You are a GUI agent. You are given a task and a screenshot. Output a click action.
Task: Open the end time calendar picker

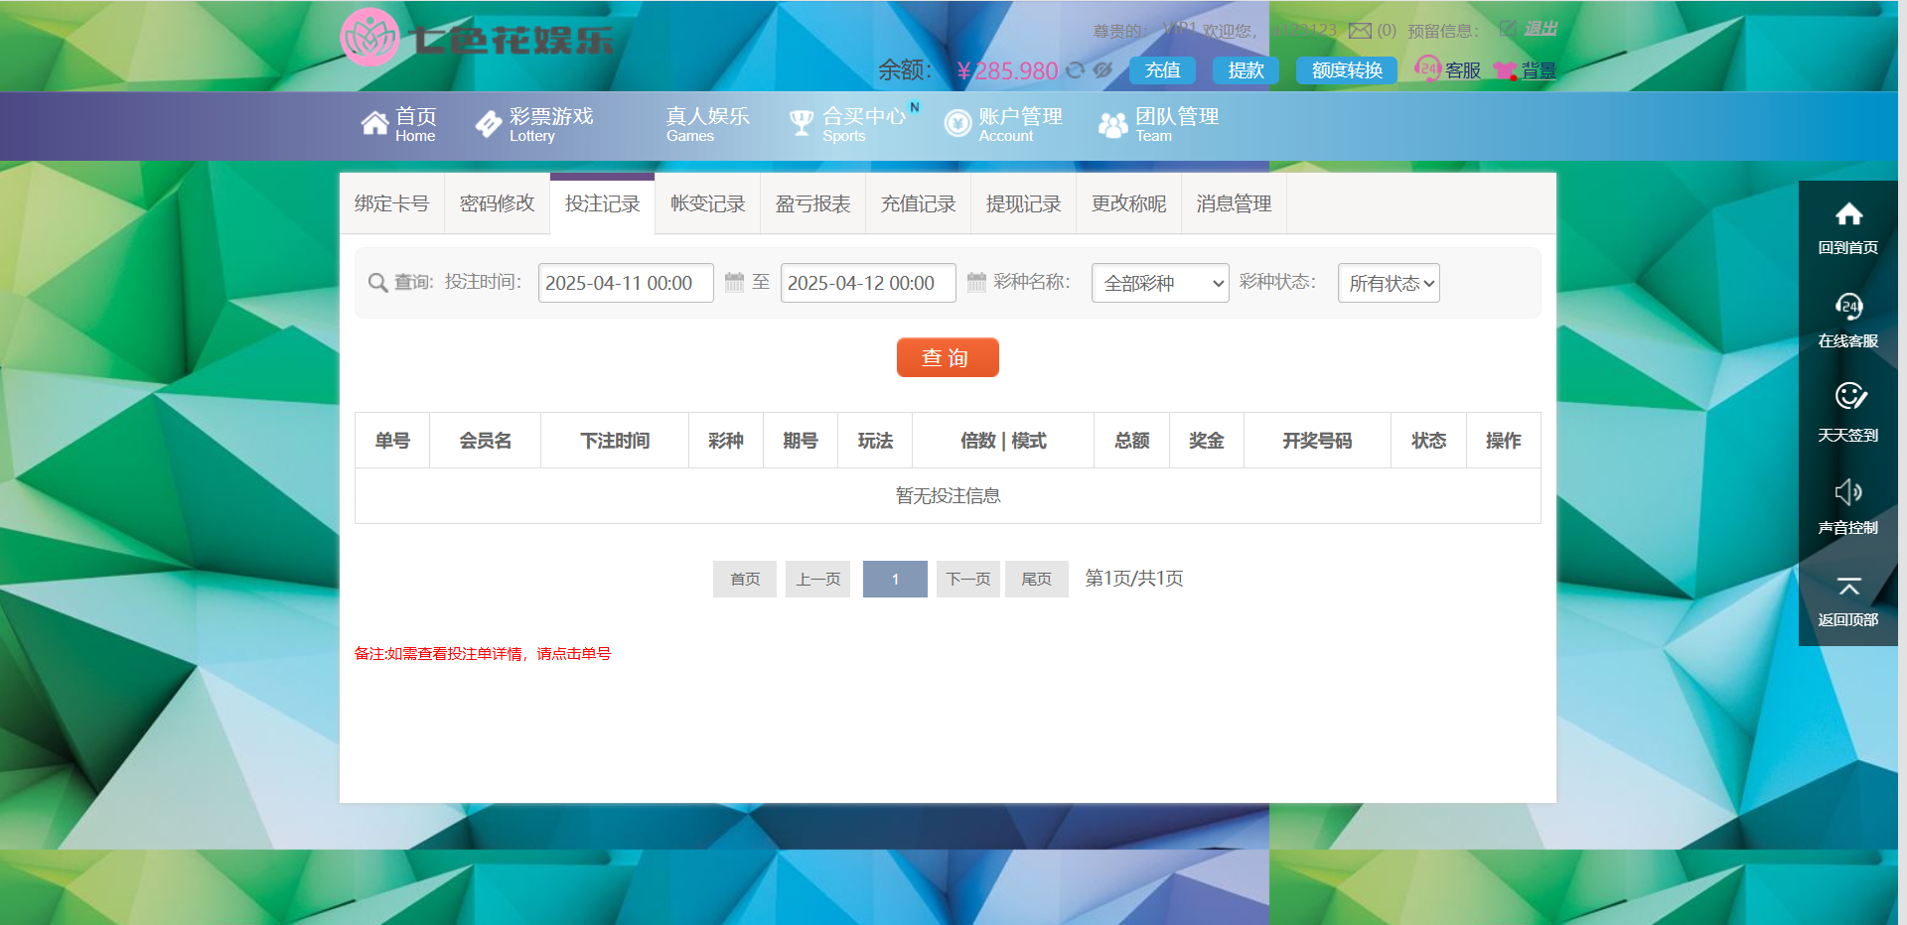(976, 283)
